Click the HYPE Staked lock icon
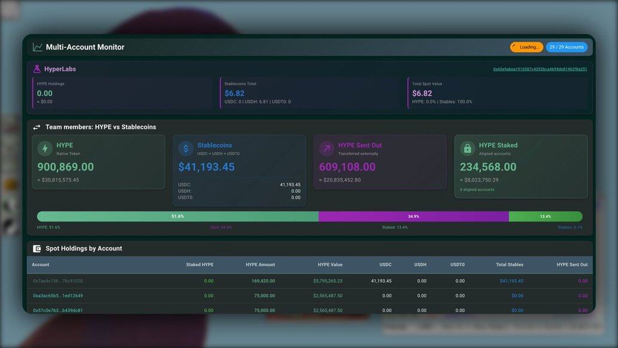This screenshot has height=348, width=618. coord(467,149)
